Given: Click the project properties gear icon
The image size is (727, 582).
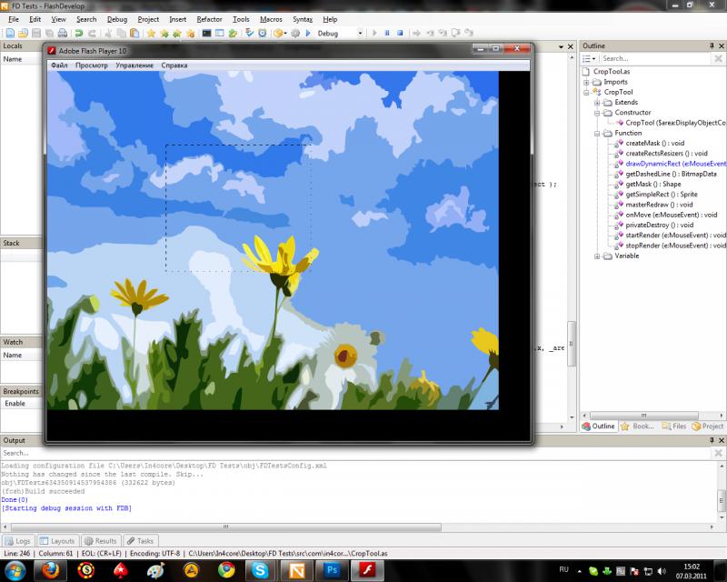Looking at the screenshot, I should [295, 33].
